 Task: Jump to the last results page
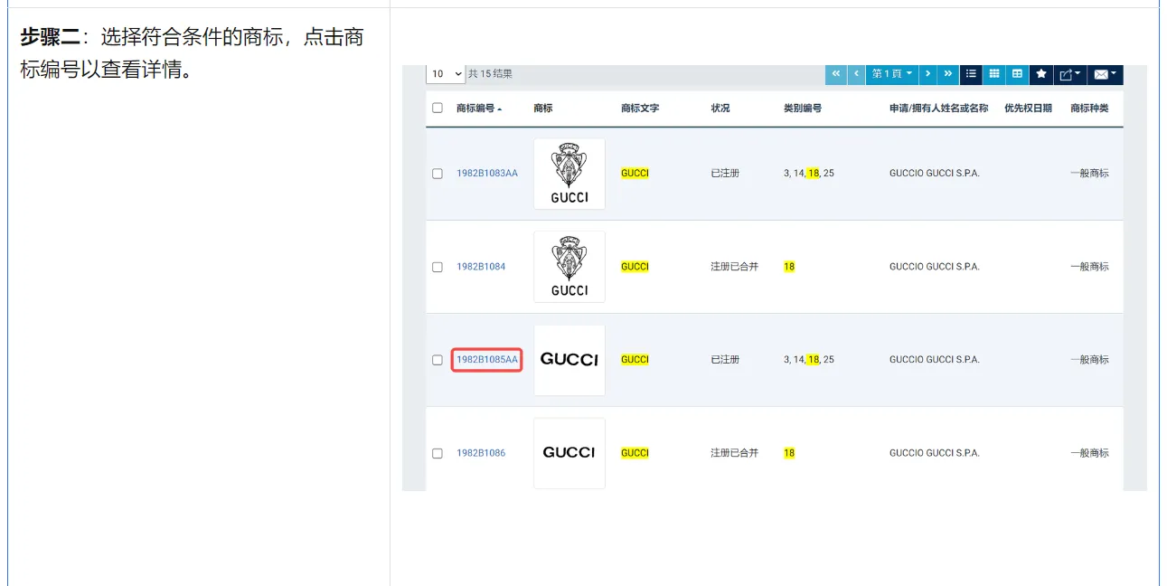[947, 74]
